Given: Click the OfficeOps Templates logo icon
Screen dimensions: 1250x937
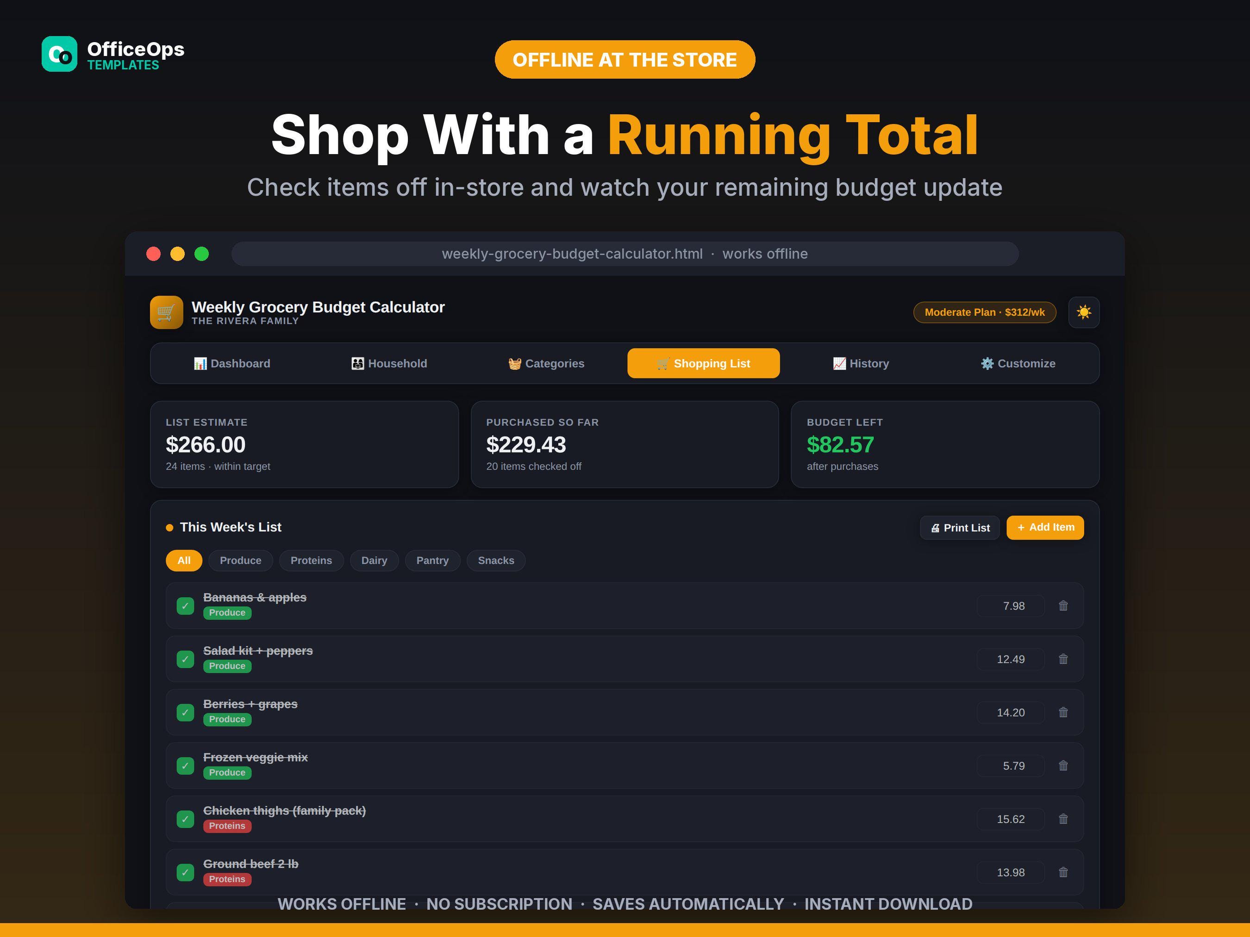Looking at the screenshot, I should point(59,54).
